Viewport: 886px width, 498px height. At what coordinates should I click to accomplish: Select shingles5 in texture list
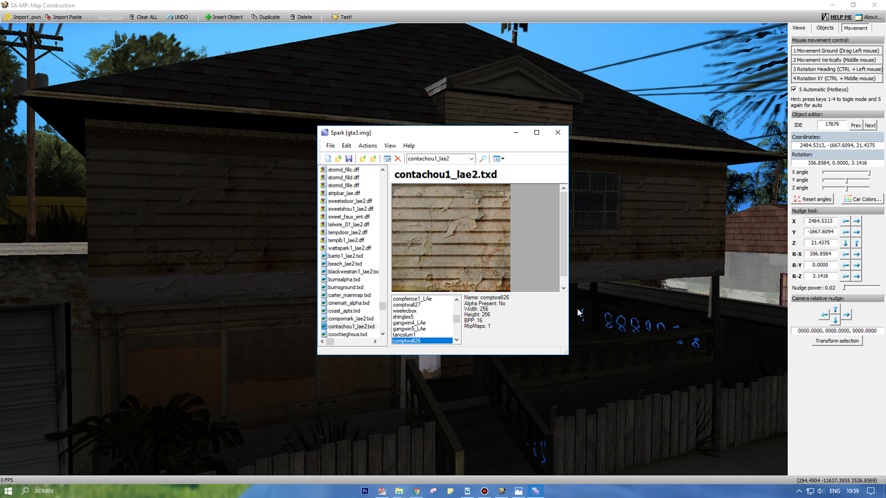pos(403,317)
